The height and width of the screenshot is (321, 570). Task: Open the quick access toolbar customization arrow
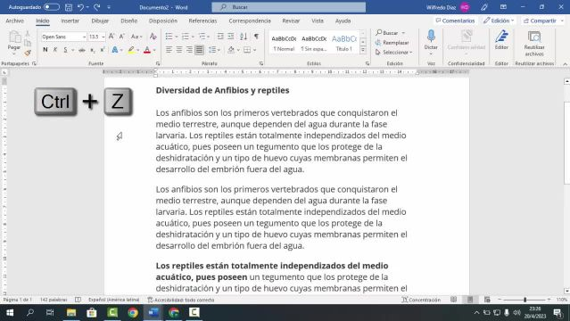click(x=109, y=7)
